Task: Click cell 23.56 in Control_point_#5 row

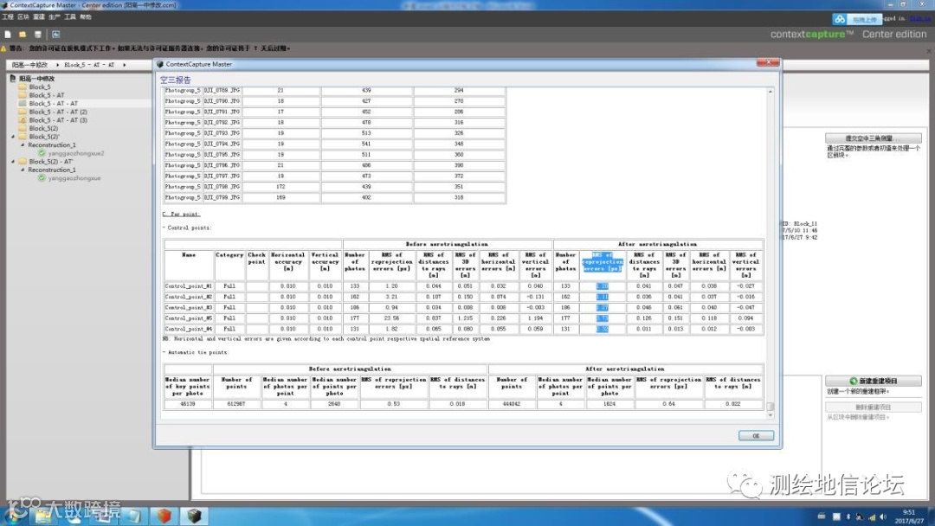Action: tap(391, 318)
